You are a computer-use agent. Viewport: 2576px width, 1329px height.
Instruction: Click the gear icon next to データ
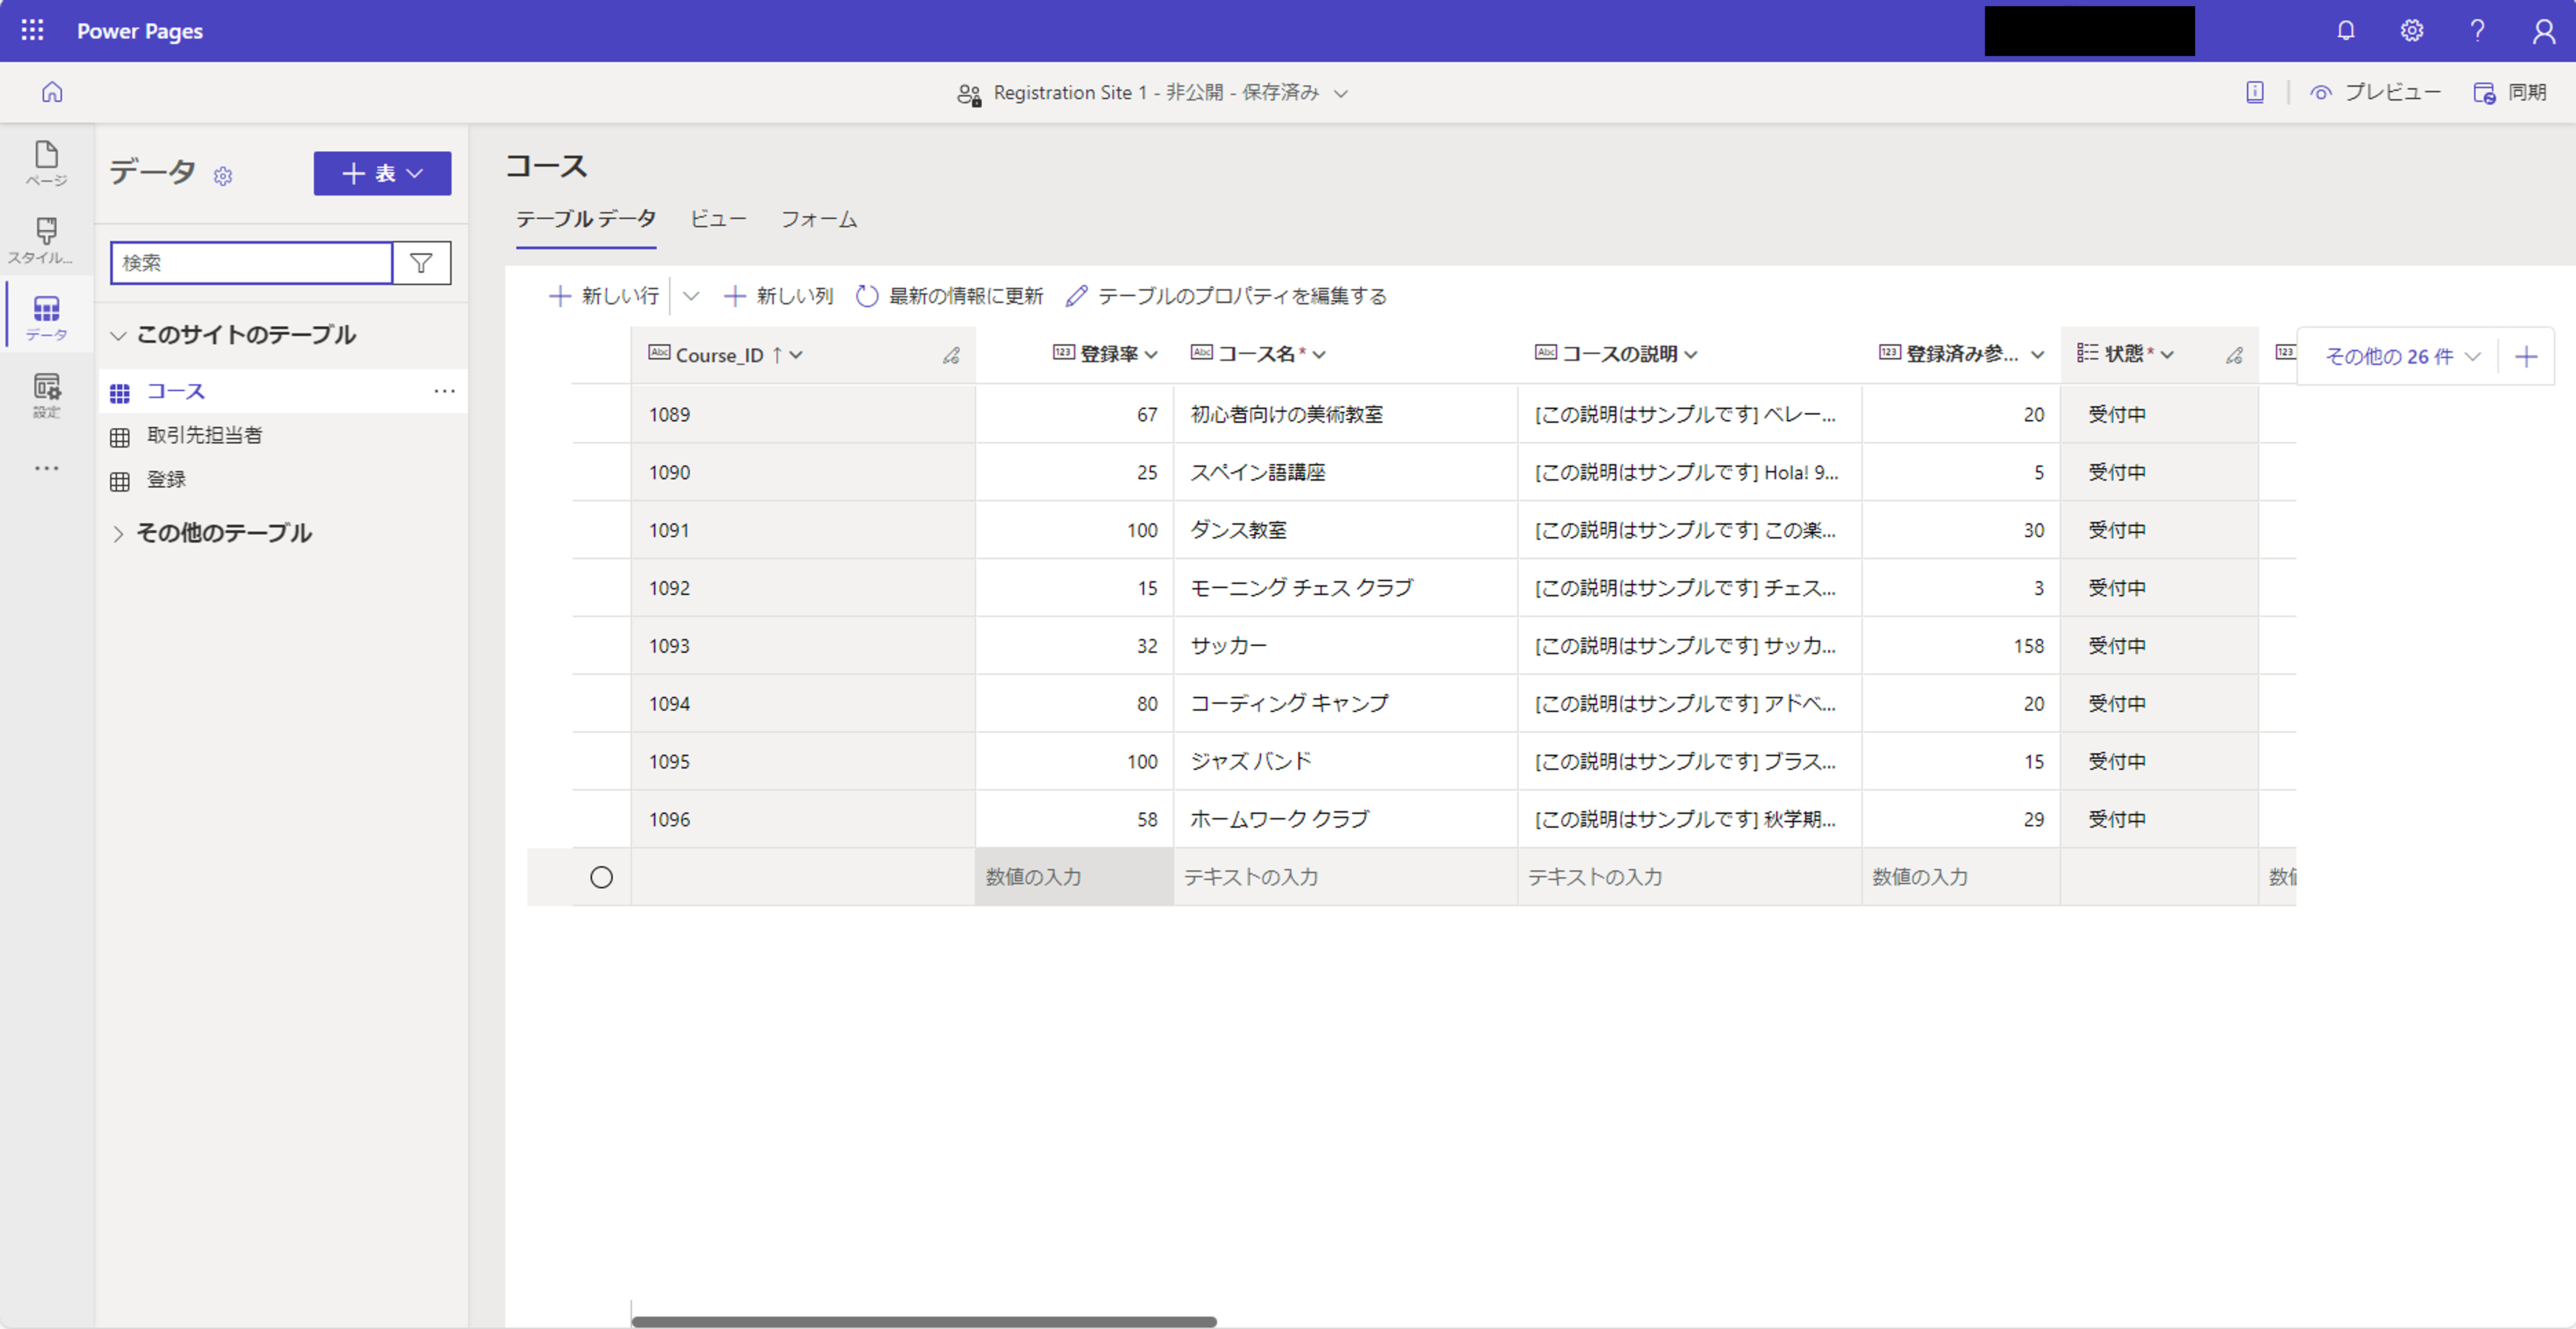click(223, 176)
